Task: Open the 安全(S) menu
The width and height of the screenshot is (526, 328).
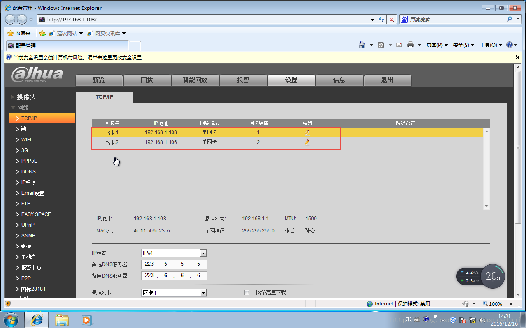Action: (464, 45)
